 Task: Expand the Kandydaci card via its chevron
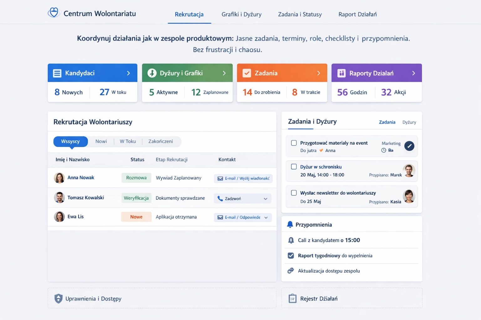[128, 73]
